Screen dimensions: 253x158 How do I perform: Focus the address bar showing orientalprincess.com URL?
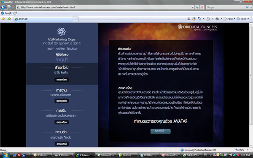click(104, 7)
